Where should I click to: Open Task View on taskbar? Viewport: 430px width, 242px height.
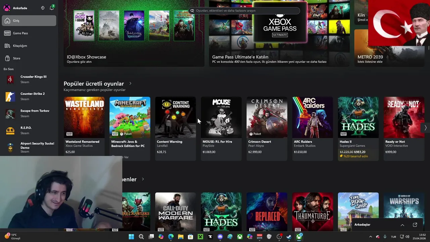(151, 237)
